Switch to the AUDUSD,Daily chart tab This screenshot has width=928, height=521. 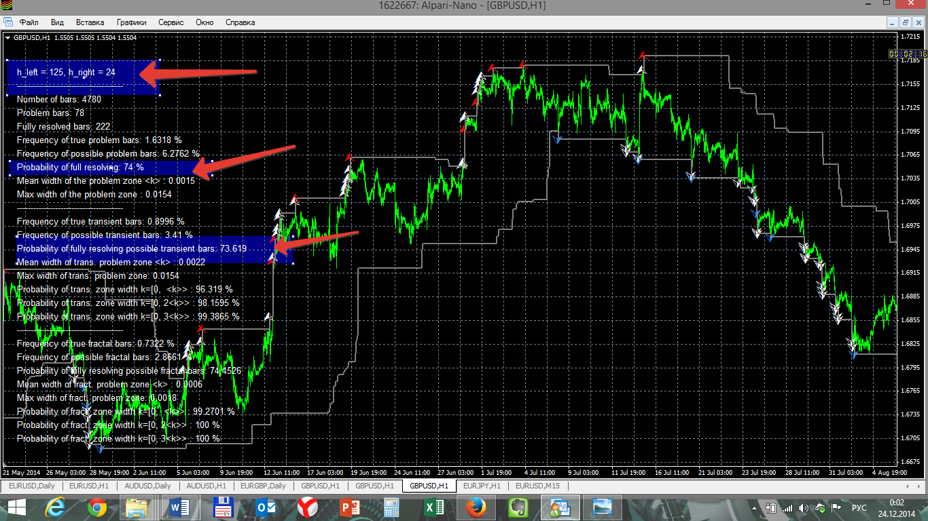tap(147, 486)
